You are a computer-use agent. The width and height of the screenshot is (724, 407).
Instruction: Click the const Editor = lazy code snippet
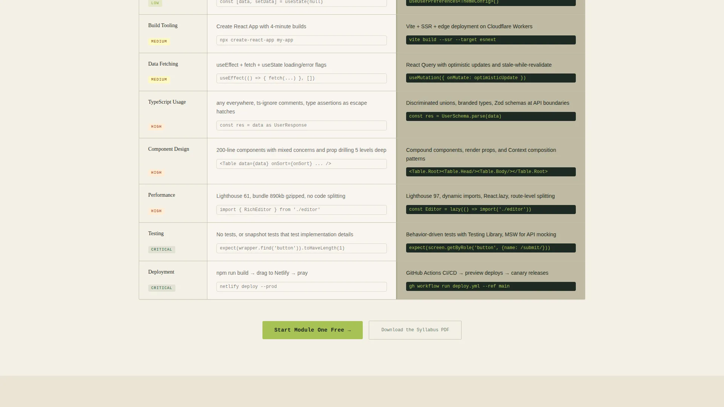point(491,210)
